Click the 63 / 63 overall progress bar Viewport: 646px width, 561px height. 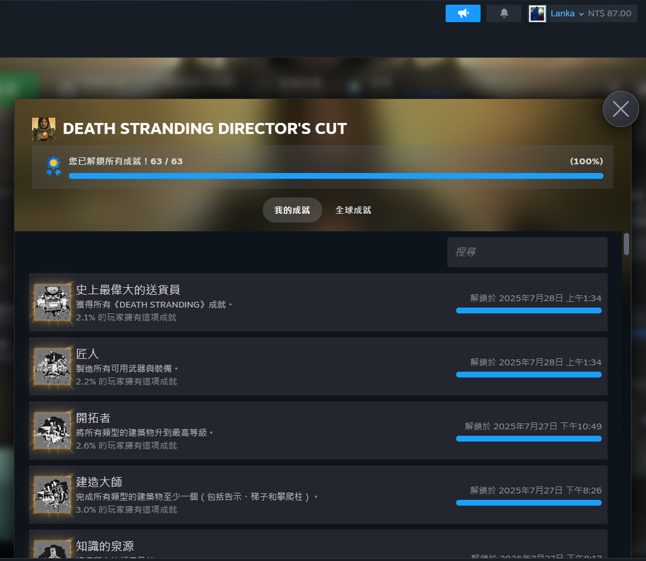[x=336, y=176]
